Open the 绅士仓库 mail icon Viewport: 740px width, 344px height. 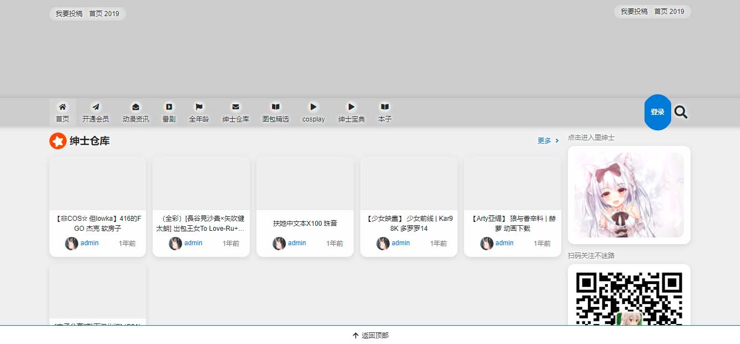point(235,107)
